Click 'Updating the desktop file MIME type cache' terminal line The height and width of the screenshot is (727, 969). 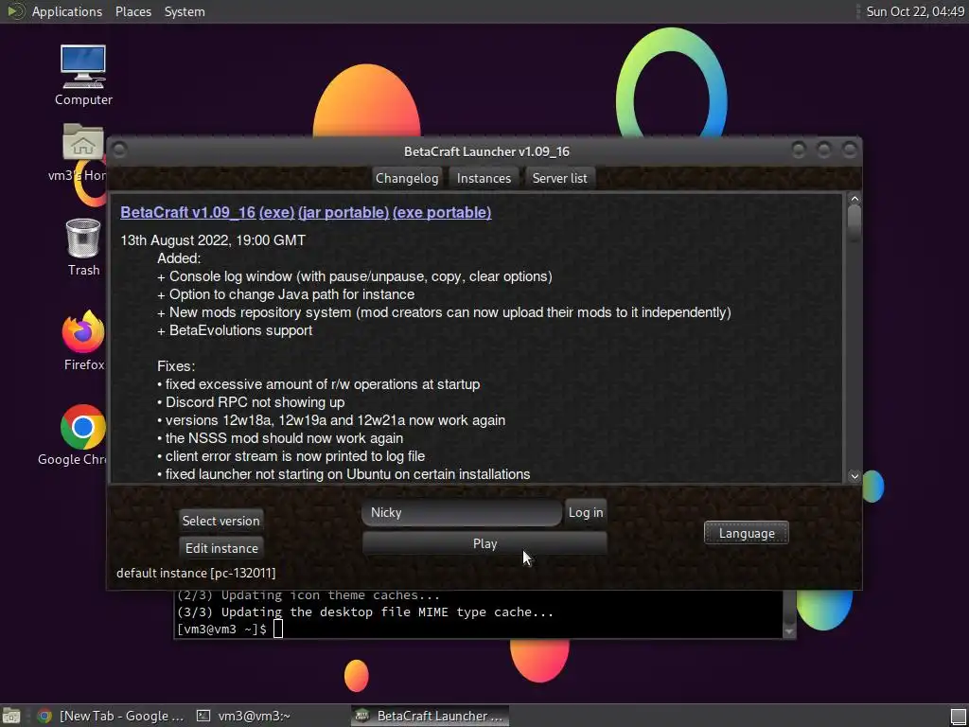point(365,612)
